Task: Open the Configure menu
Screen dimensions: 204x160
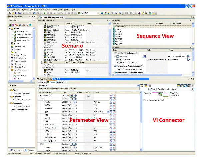Action: [40, 10]
